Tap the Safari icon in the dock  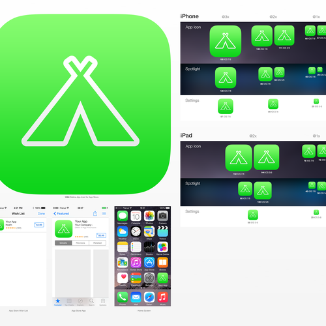click(149, 297)
